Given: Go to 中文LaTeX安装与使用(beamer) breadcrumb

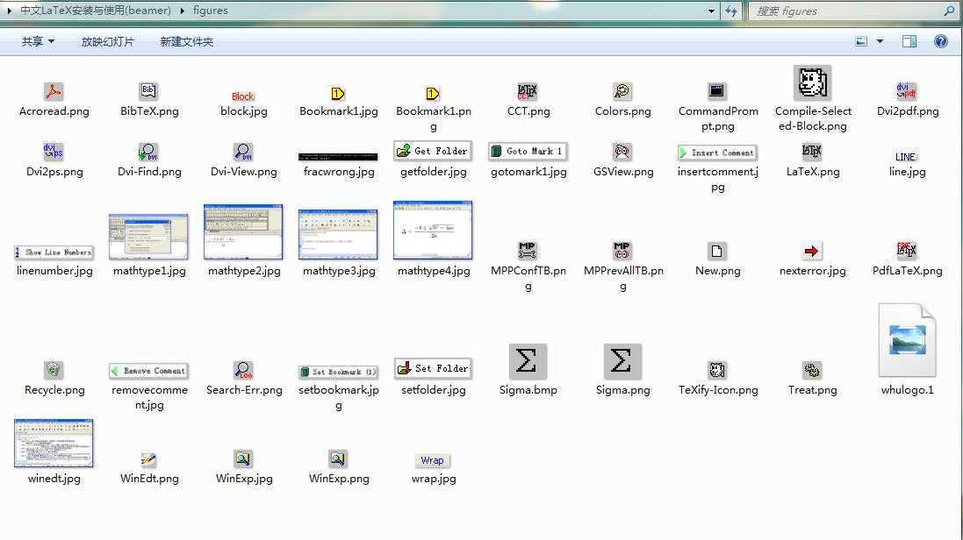Looking at the screenshot, I should tap(95, 11).
